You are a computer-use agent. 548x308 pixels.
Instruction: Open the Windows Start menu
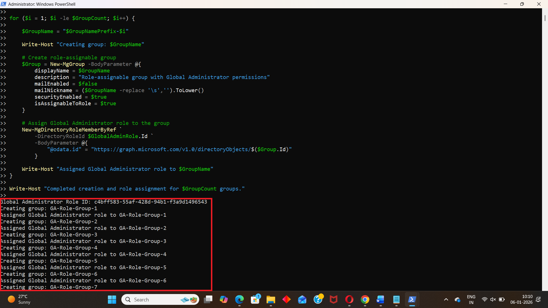coord(112,299)
